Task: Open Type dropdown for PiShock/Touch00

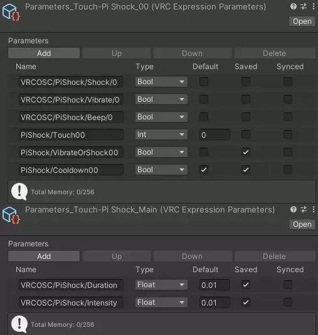Action: pos(161,135)
